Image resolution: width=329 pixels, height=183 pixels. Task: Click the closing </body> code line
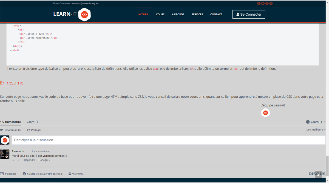click(17, 46)
